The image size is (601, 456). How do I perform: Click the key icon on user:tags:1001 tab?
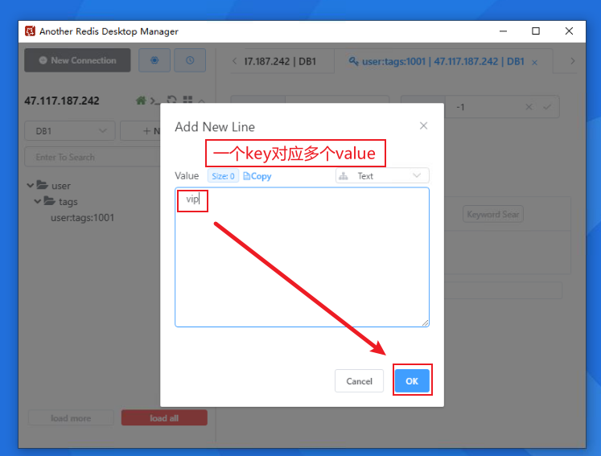(x=353, y=61)
